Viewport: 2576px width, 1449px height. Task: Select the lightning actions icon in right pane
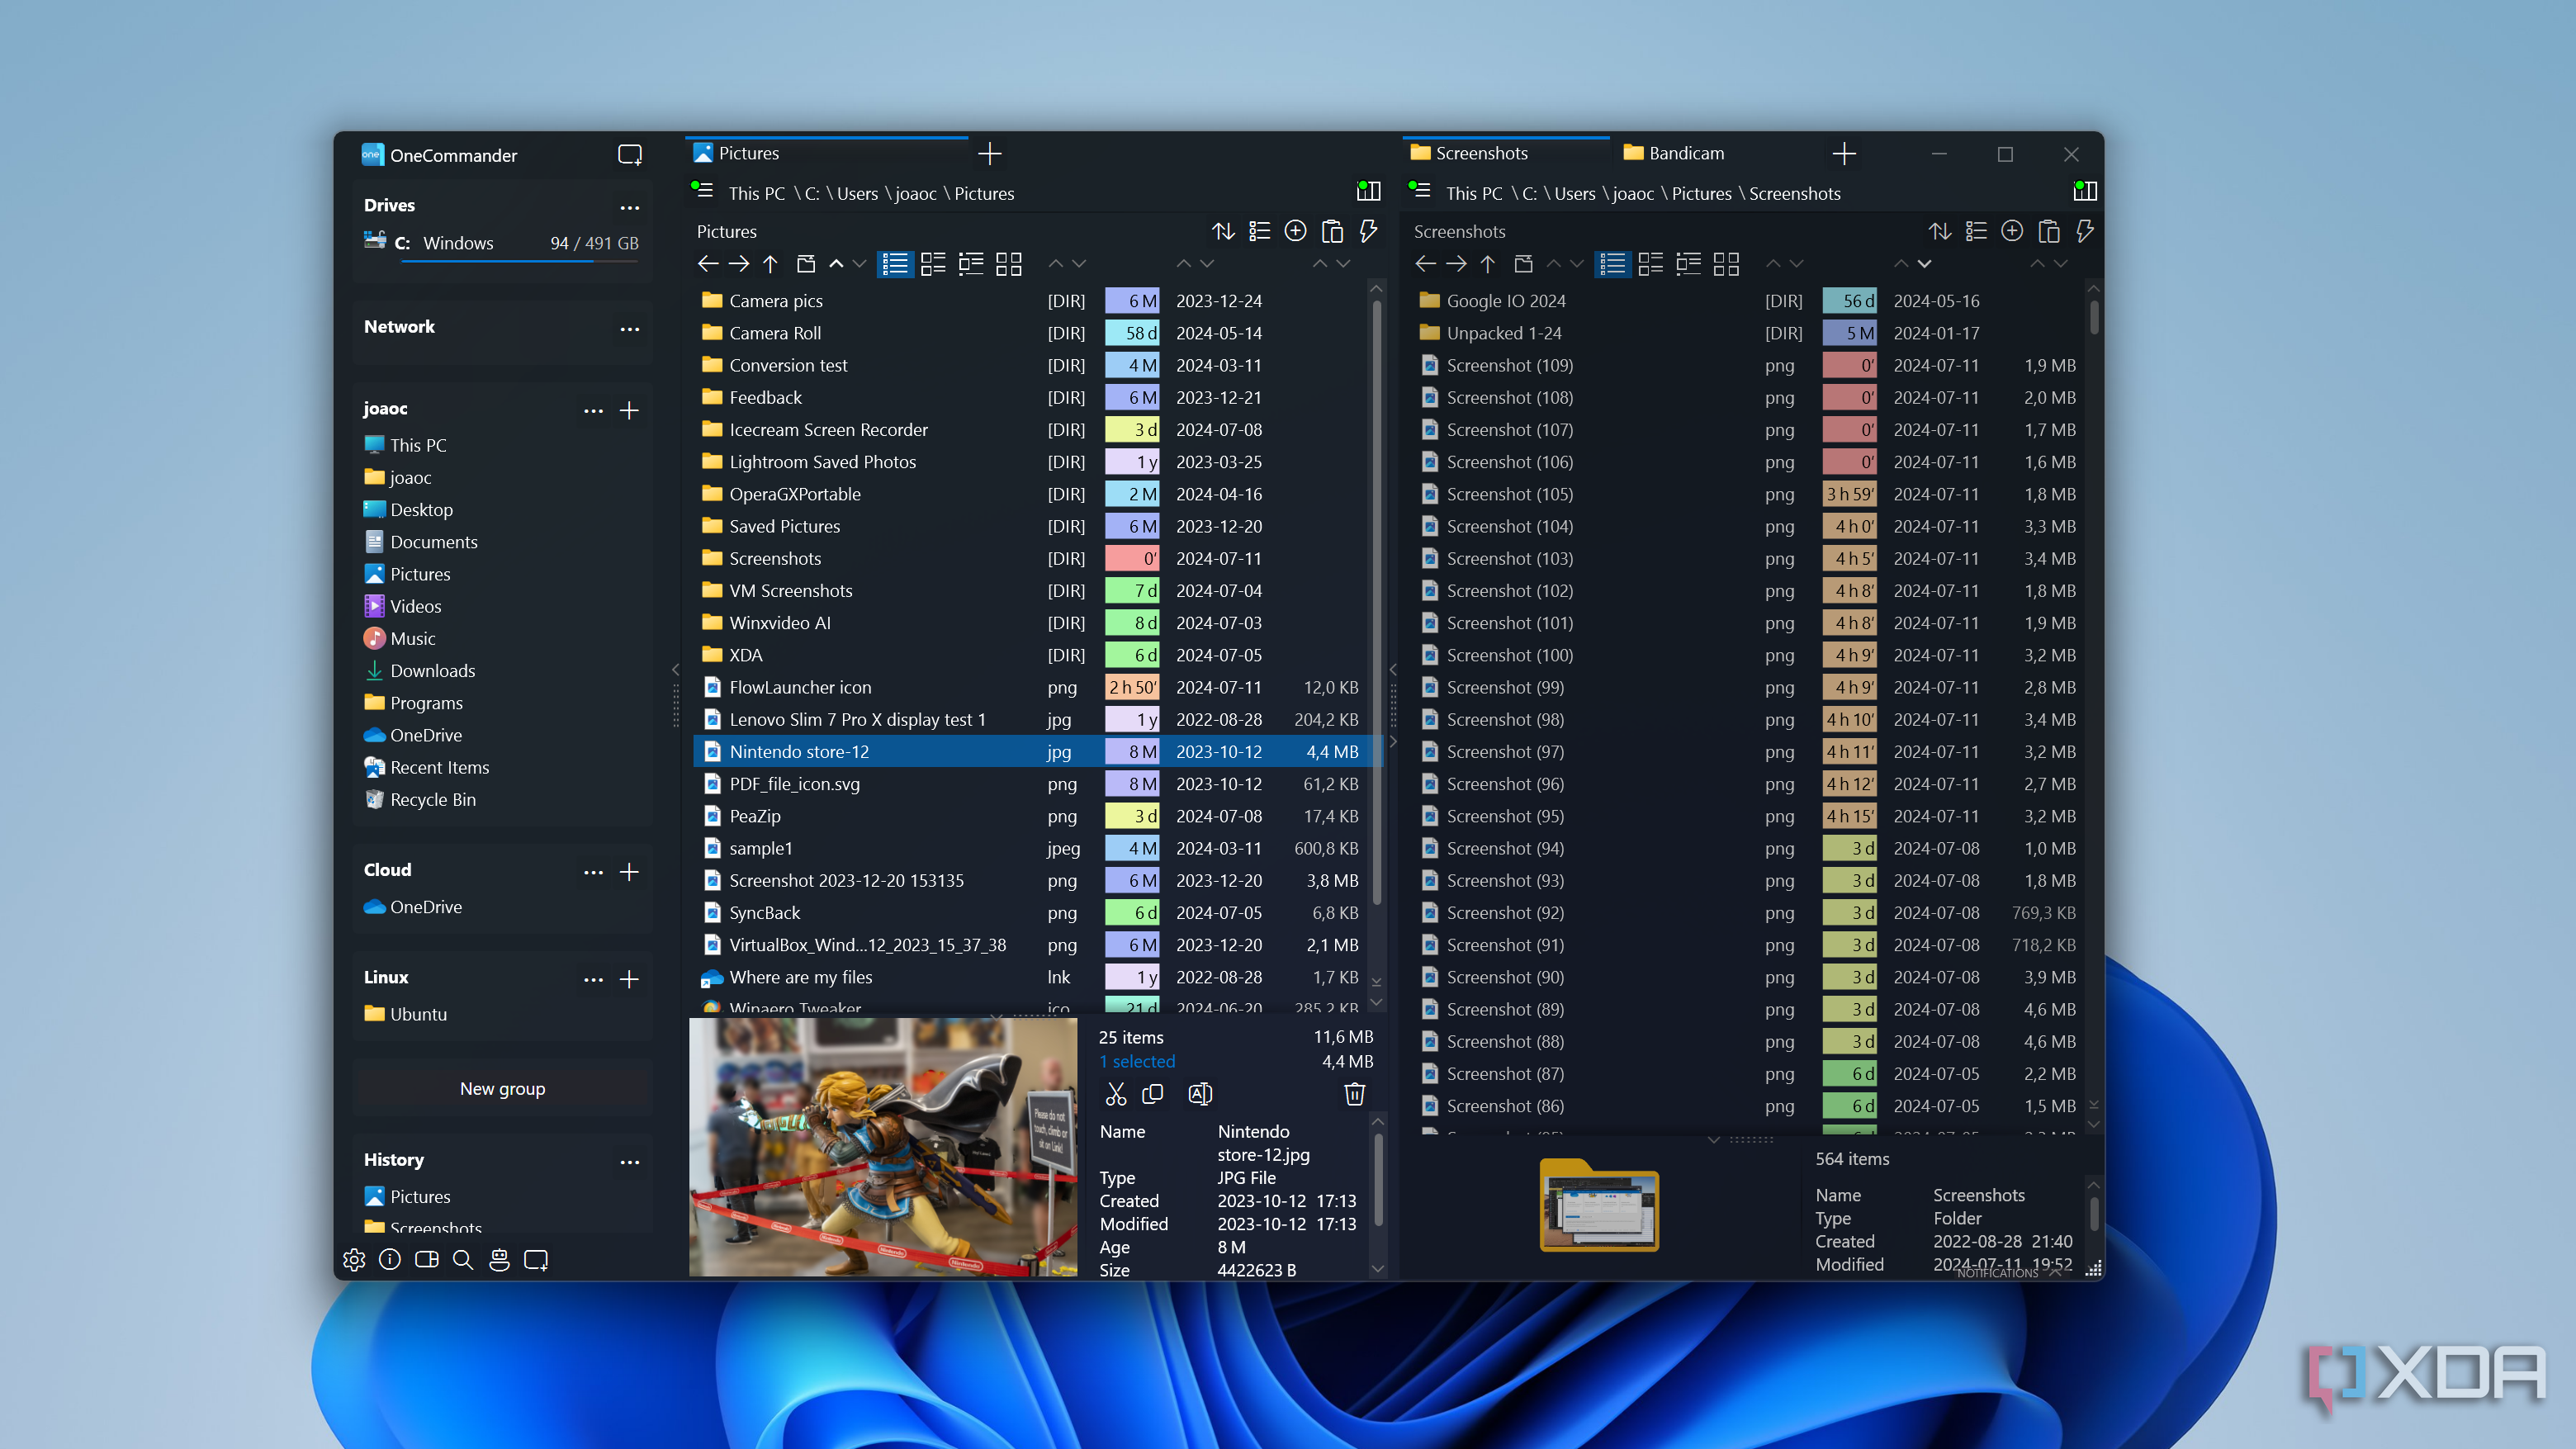click(2085, 231)
